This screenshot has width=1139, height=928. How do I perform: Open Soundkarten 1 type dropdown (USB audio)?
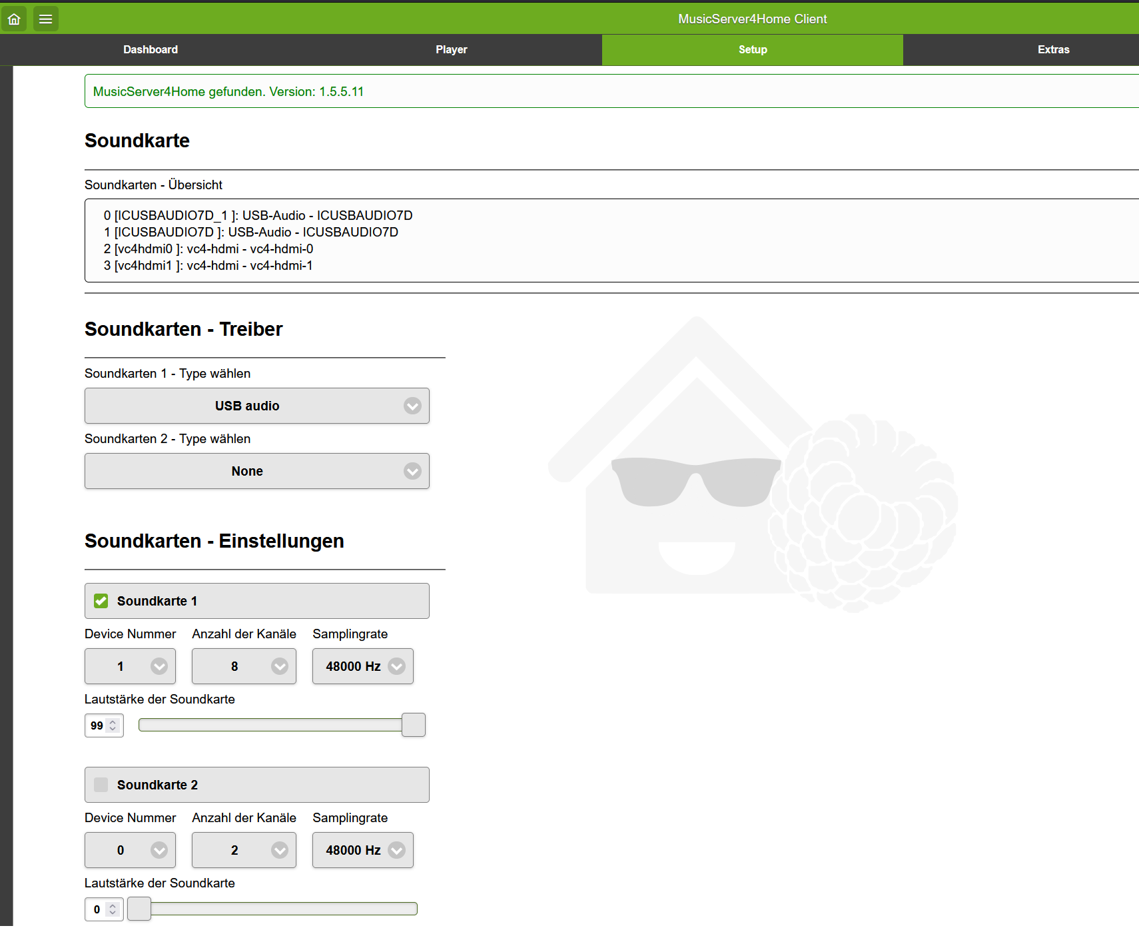257,406
